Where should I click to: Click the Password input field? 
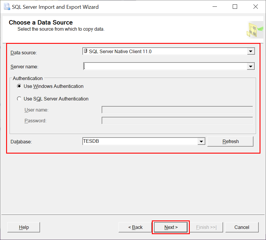[177, 120]
